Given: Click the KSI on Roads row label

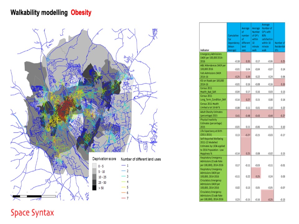Looking at the screenshot, I should (213, 82).
